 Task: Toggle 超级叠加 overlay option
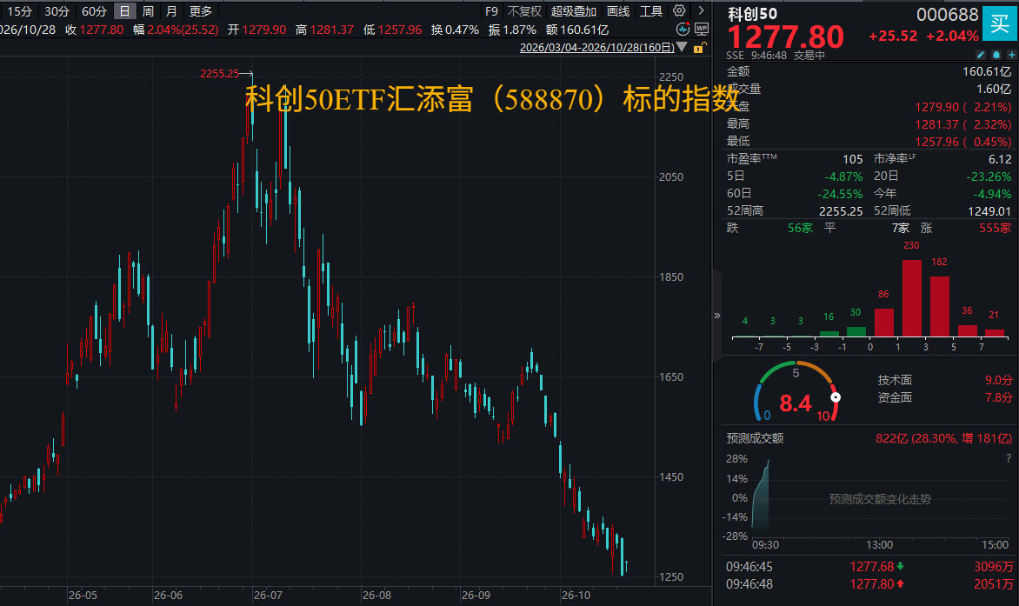[x=573, y=11]
